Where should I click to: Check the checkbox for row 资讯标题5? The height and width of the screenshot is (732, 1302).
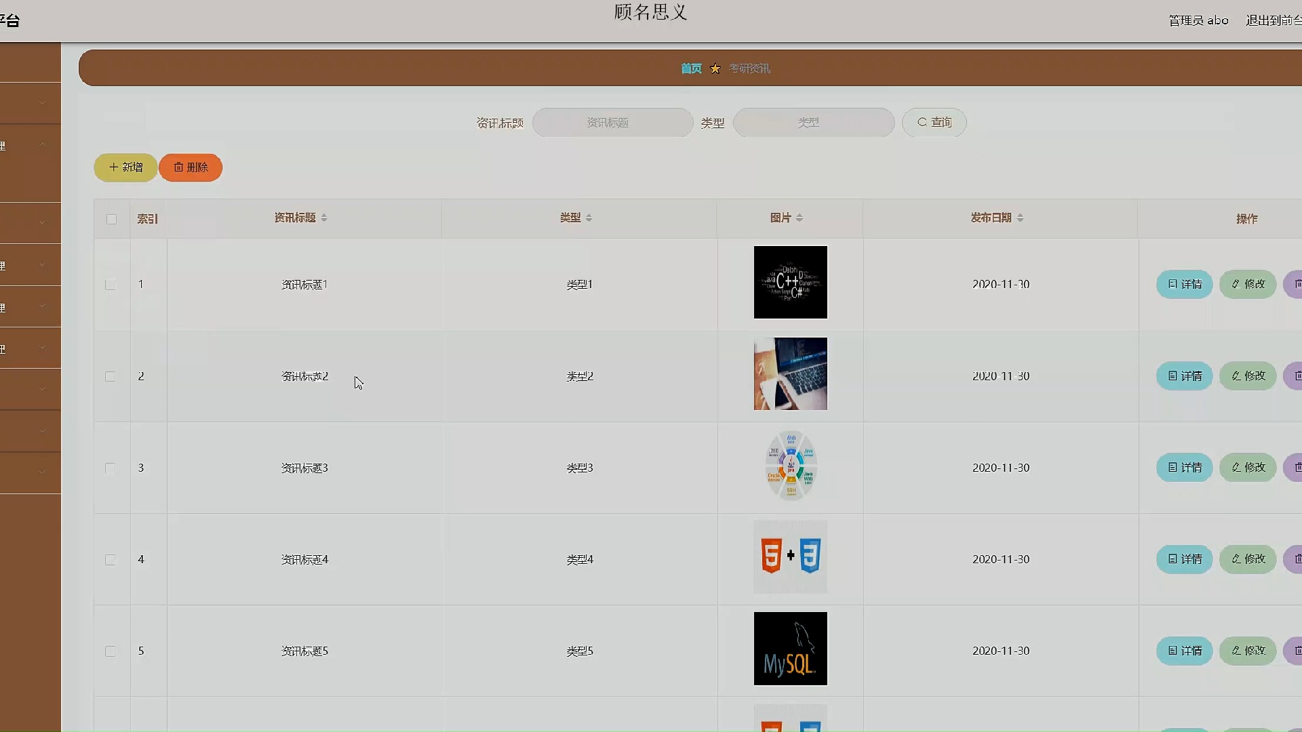pyautogui.click(x=110, y=651)
